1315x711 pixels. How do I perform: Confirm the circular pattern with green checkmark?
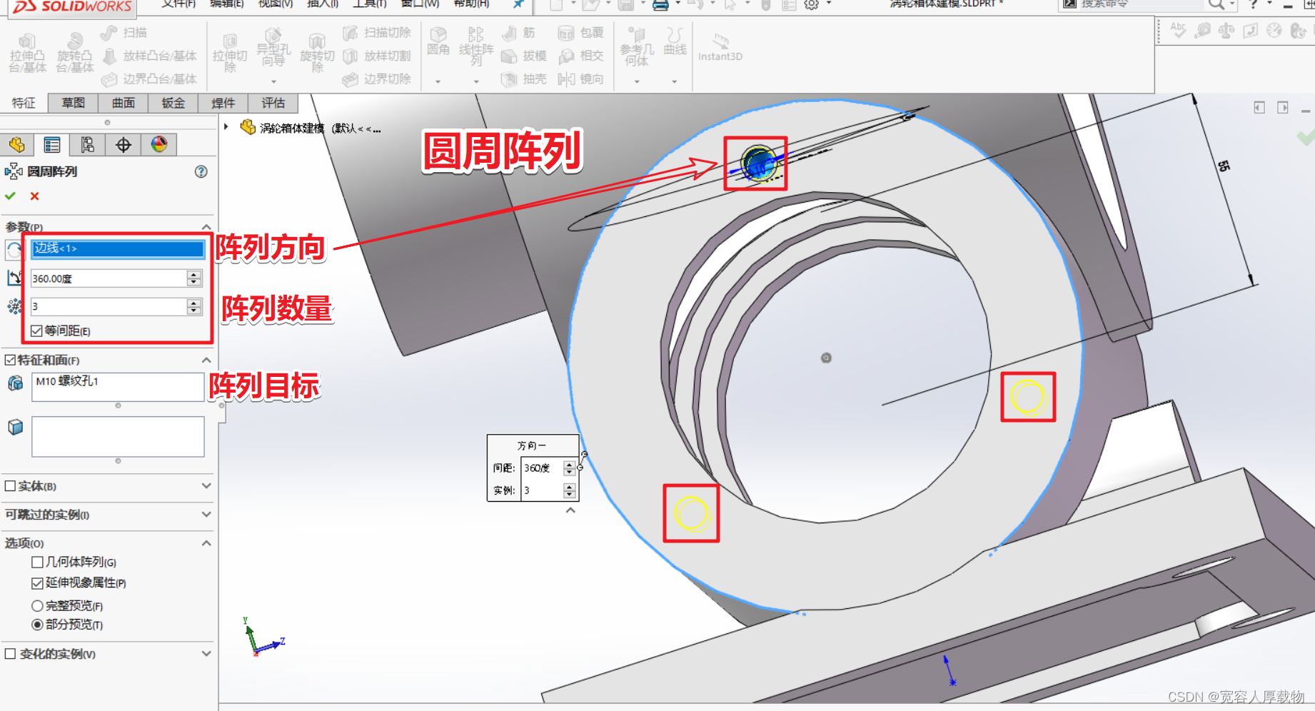pyautogui.click(x=10, y=196)
